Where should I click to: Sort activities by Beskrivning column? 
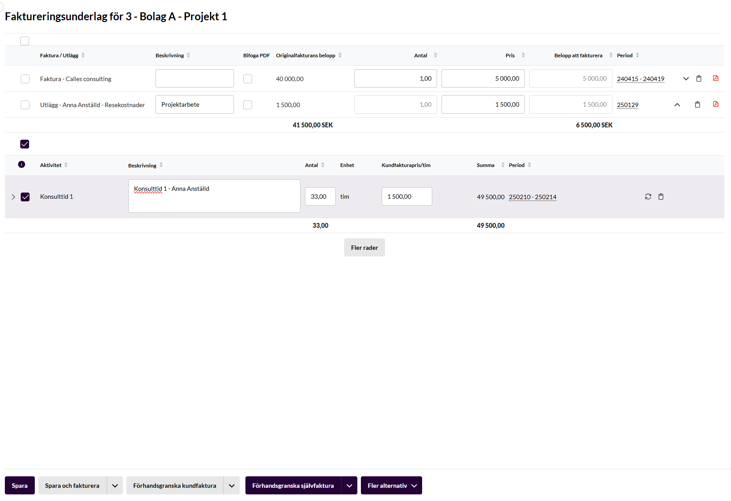pos(161,165)
